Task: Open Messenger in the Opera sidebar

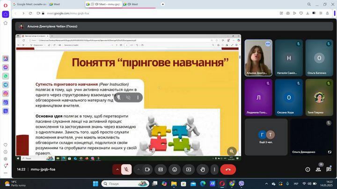Action: tap(6, 67)
